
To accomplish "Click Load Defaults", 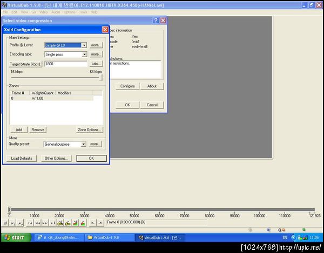I will [22, 158].
